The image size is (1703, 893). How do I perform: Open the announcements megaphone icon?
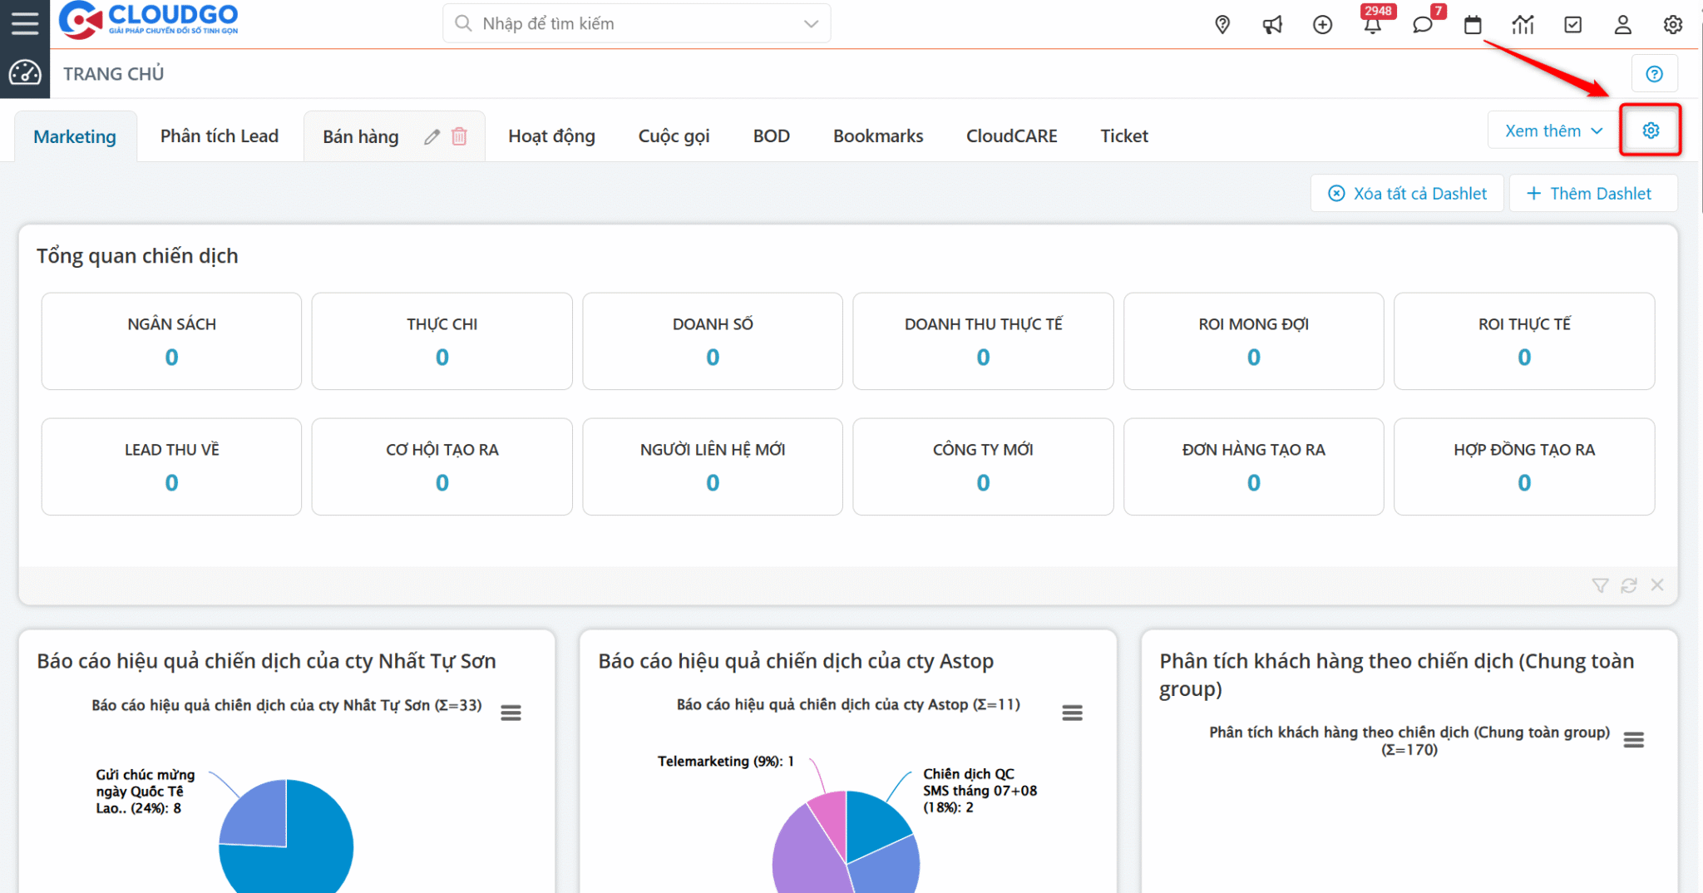(x=1272, y=24)
